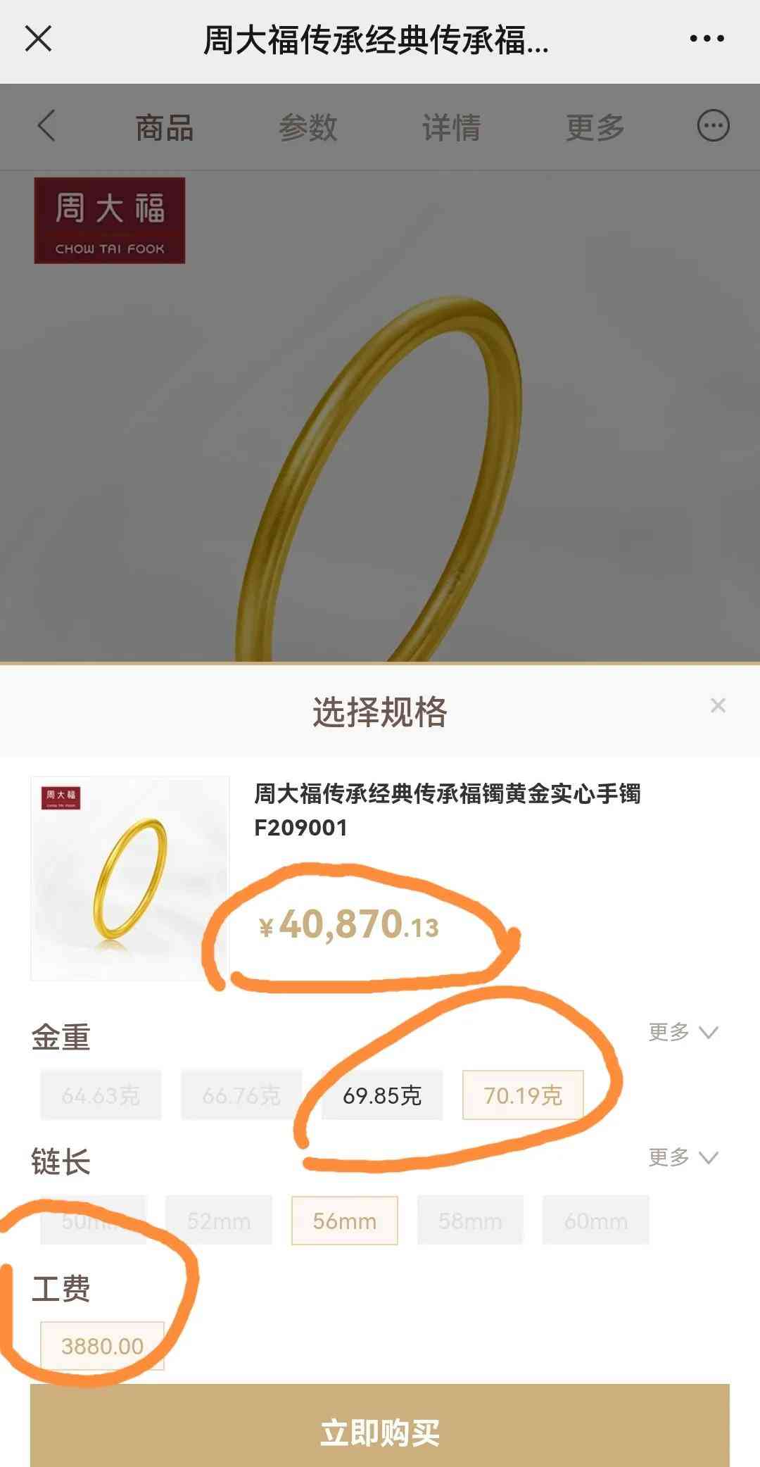Tap the Chow Tai Fook logo badge
This screenshot has height=1467, width=760.
pos(110,221)
